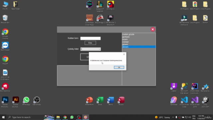Viewport: 213px width, 120px height.
Task: Open the Unity Projects folder
Action: pos(205,6)
